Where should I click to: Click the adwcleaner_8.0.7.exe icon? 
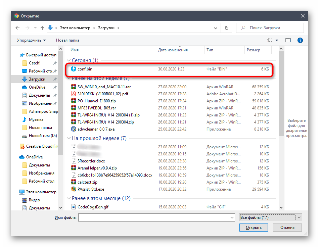tap(74, 129)
